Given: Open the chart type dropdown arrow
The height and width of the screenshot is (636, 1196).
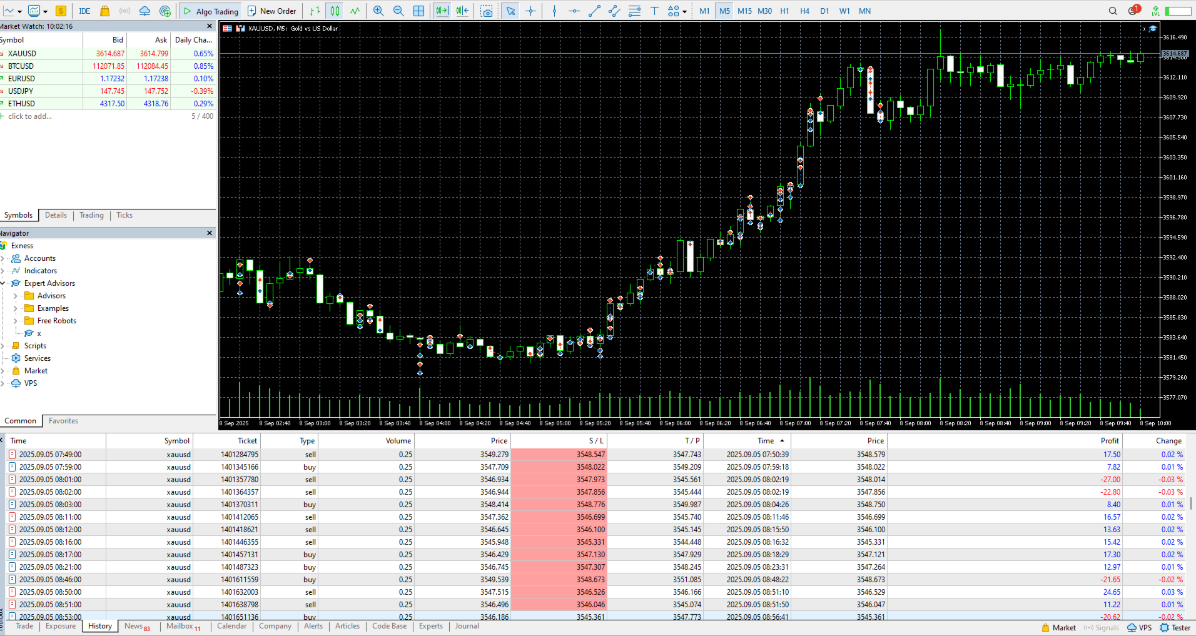Looking at the screenshot, I should 20,11.
